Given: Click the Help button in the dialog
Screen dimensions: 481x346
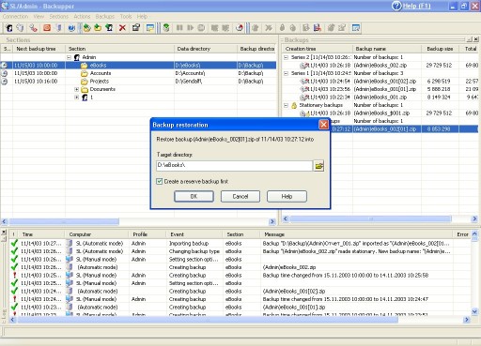Looking at the screenshot, I should point(287,196).
